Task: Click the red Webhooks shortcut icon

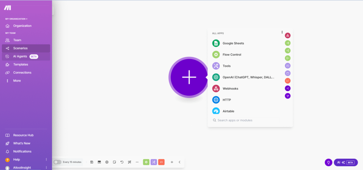Action: (287, 36)
